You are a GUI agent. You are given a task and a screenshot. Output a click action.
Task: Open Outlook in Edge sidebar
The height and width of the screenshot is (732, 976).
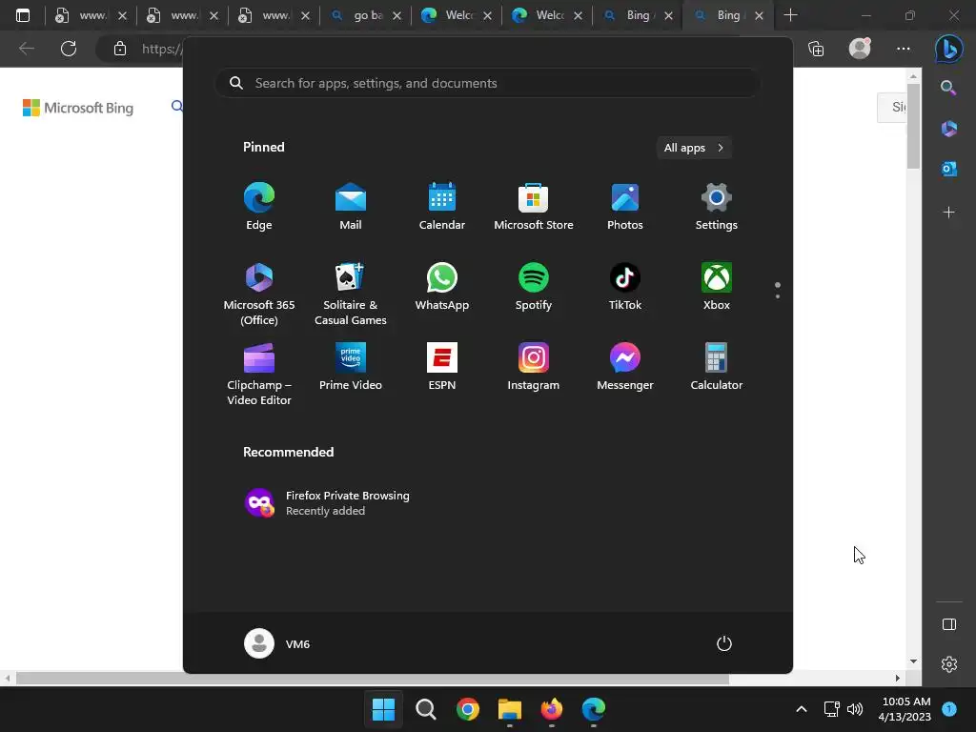[x=948, y=169]
